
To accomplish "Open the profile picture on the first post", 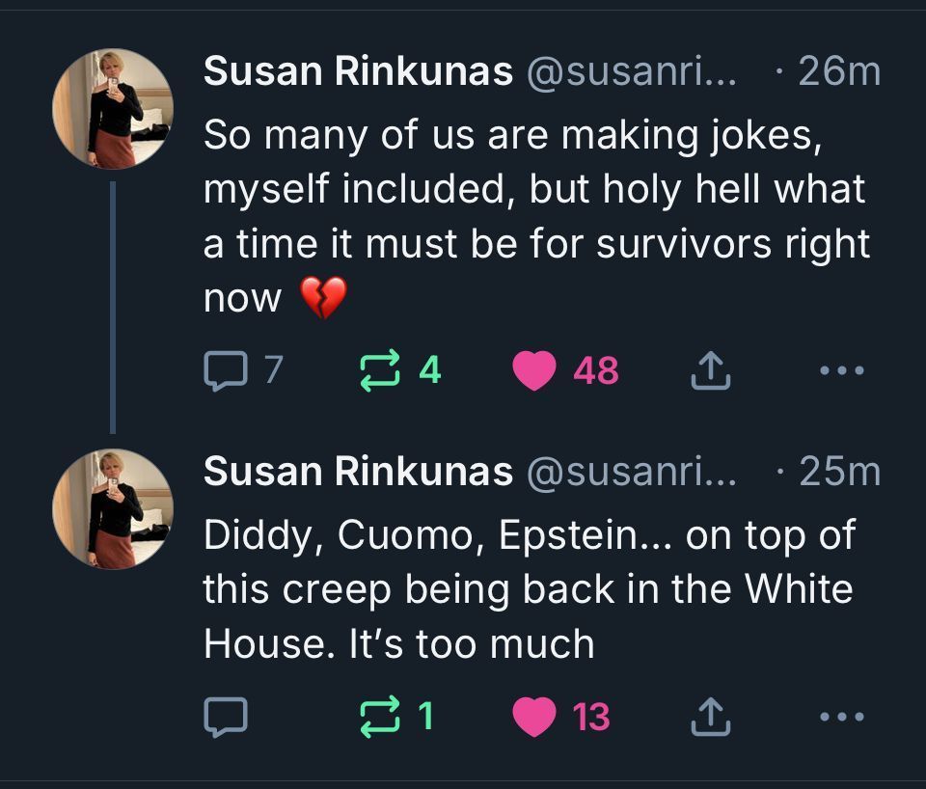I will point(113,109).
